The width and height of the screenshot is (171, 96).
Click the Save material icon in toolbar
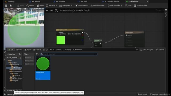click(x=6, y=6)
